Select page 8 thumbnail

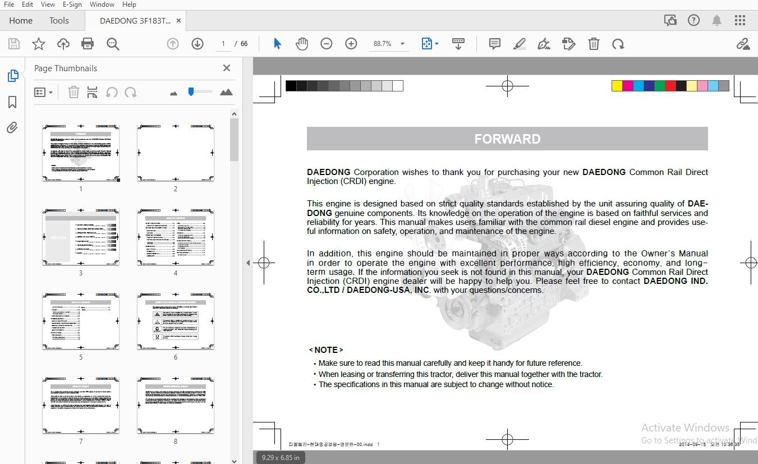coord(176,405)
